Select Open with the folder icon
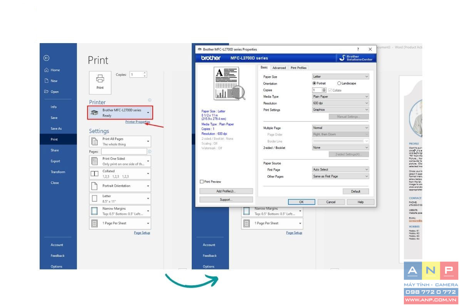 click(52, 92)
